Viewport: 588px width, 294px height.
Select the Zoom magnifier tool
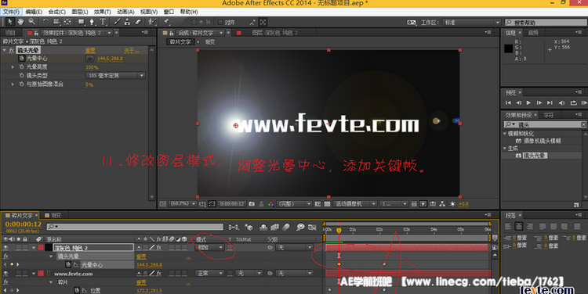(32, 22)
